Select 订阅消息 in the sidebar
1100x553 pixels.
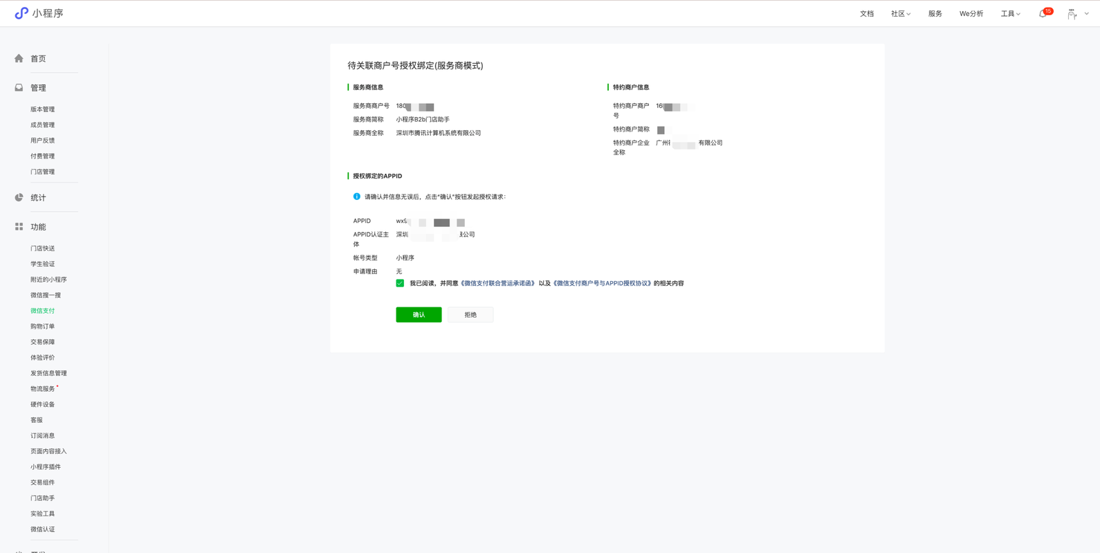pyautogui.click(x=42, y=436)
